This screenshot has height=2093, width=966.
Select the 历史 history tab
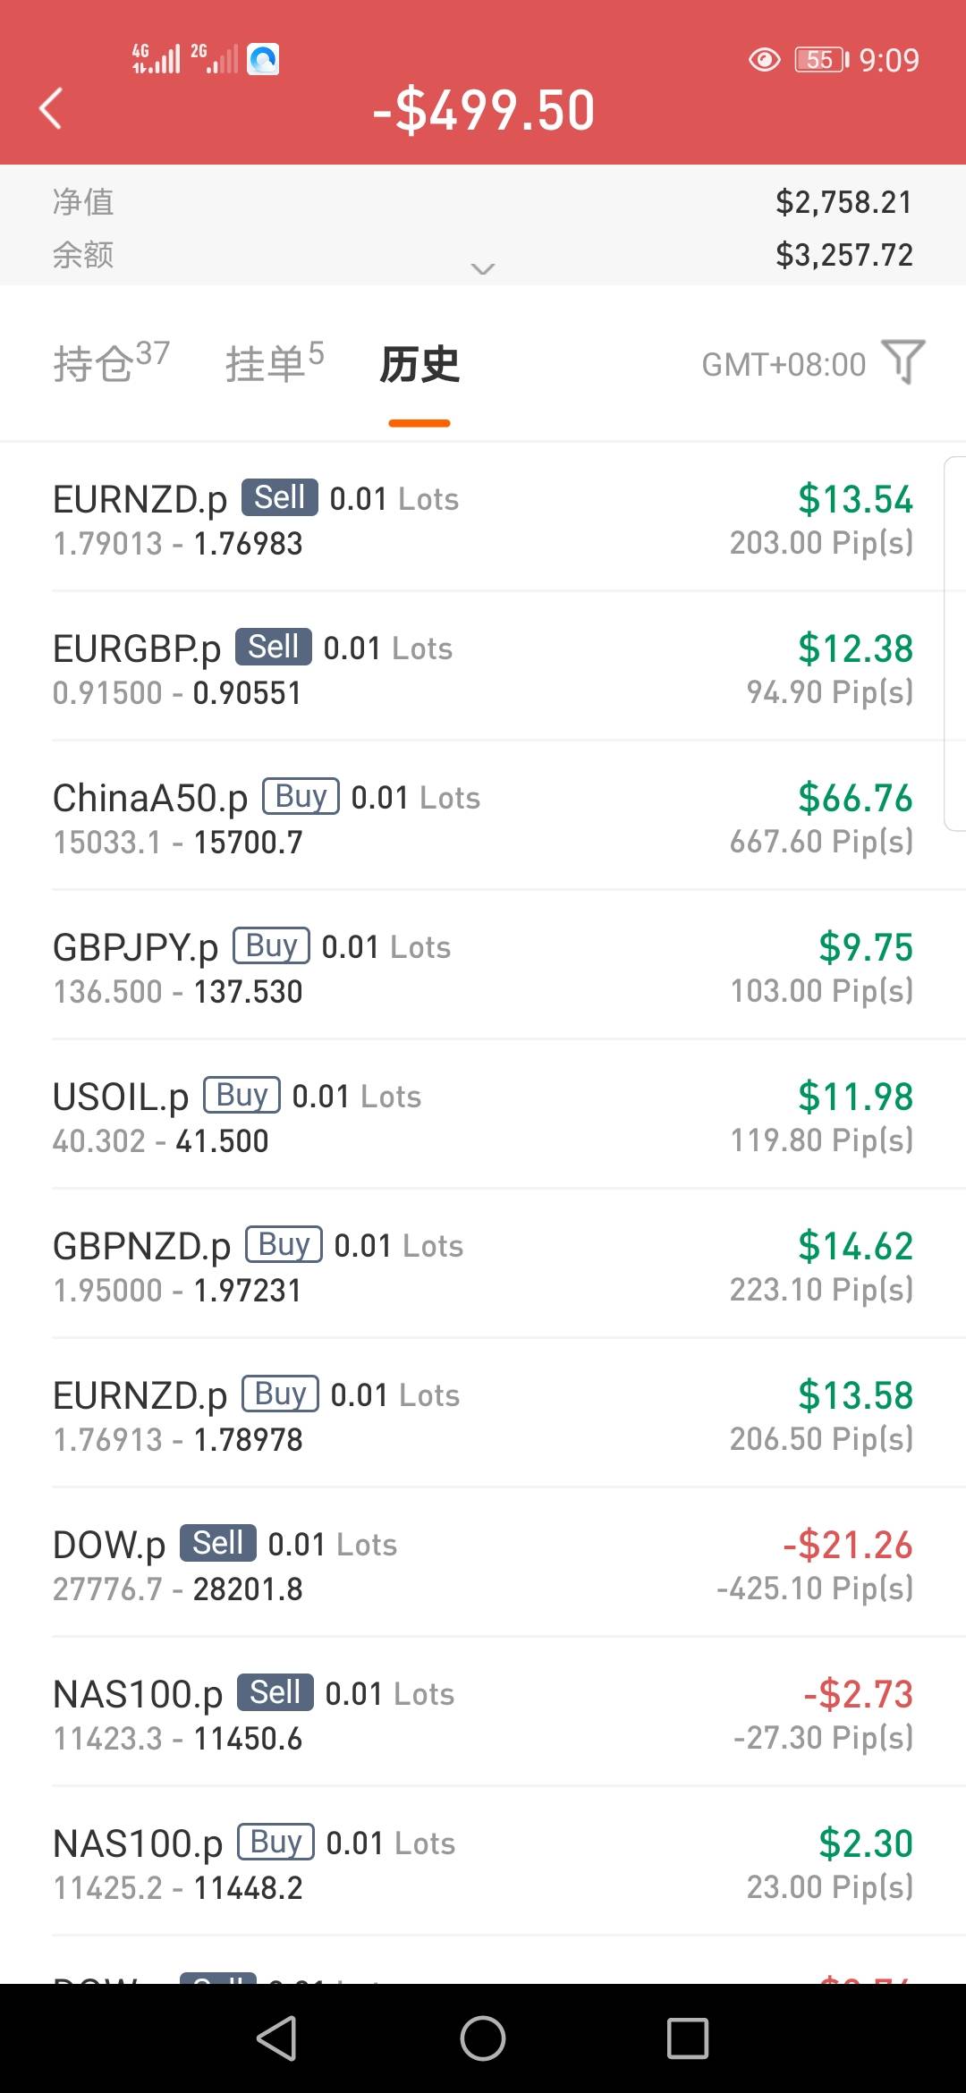[x=419, y=365]
